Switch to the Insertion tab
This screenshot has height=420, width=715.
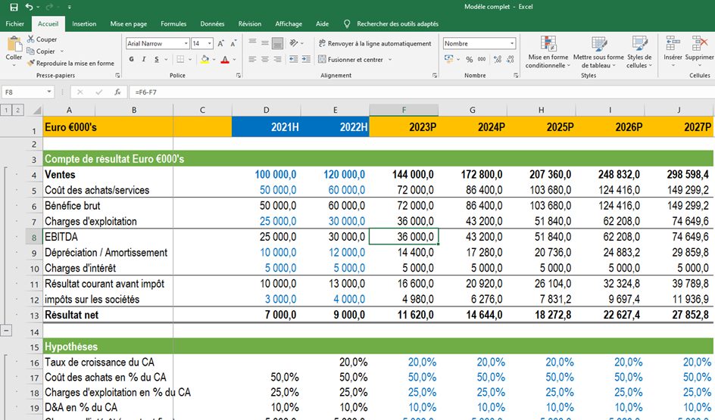click(84, 24)
